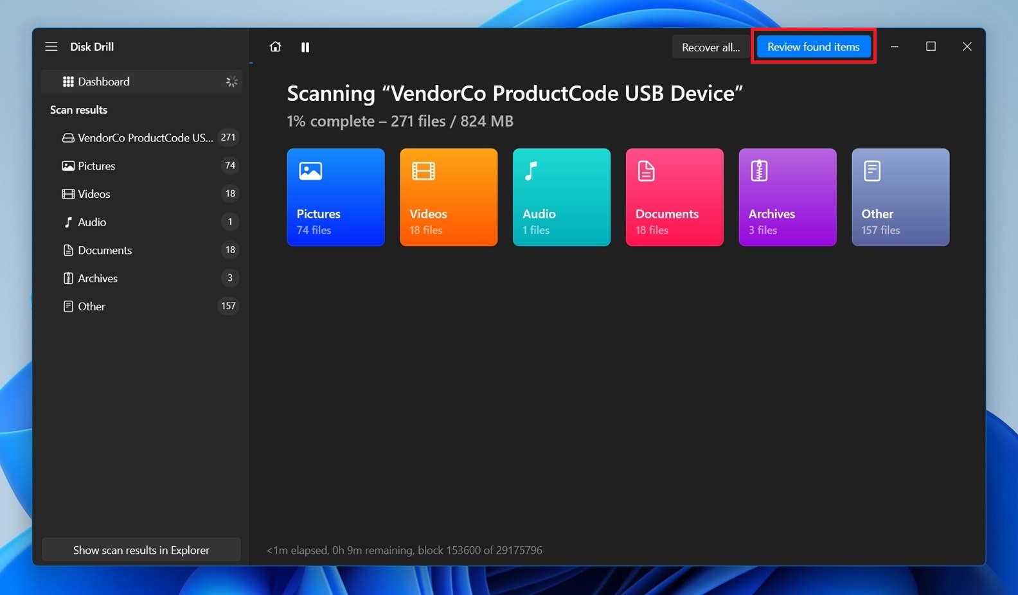The image size is (1018, 595).
Task: Close the Disk Drill window
Action: click(967, 46)
